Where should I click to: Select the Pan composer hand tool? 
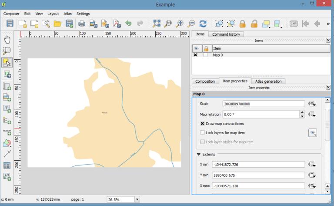7,40
